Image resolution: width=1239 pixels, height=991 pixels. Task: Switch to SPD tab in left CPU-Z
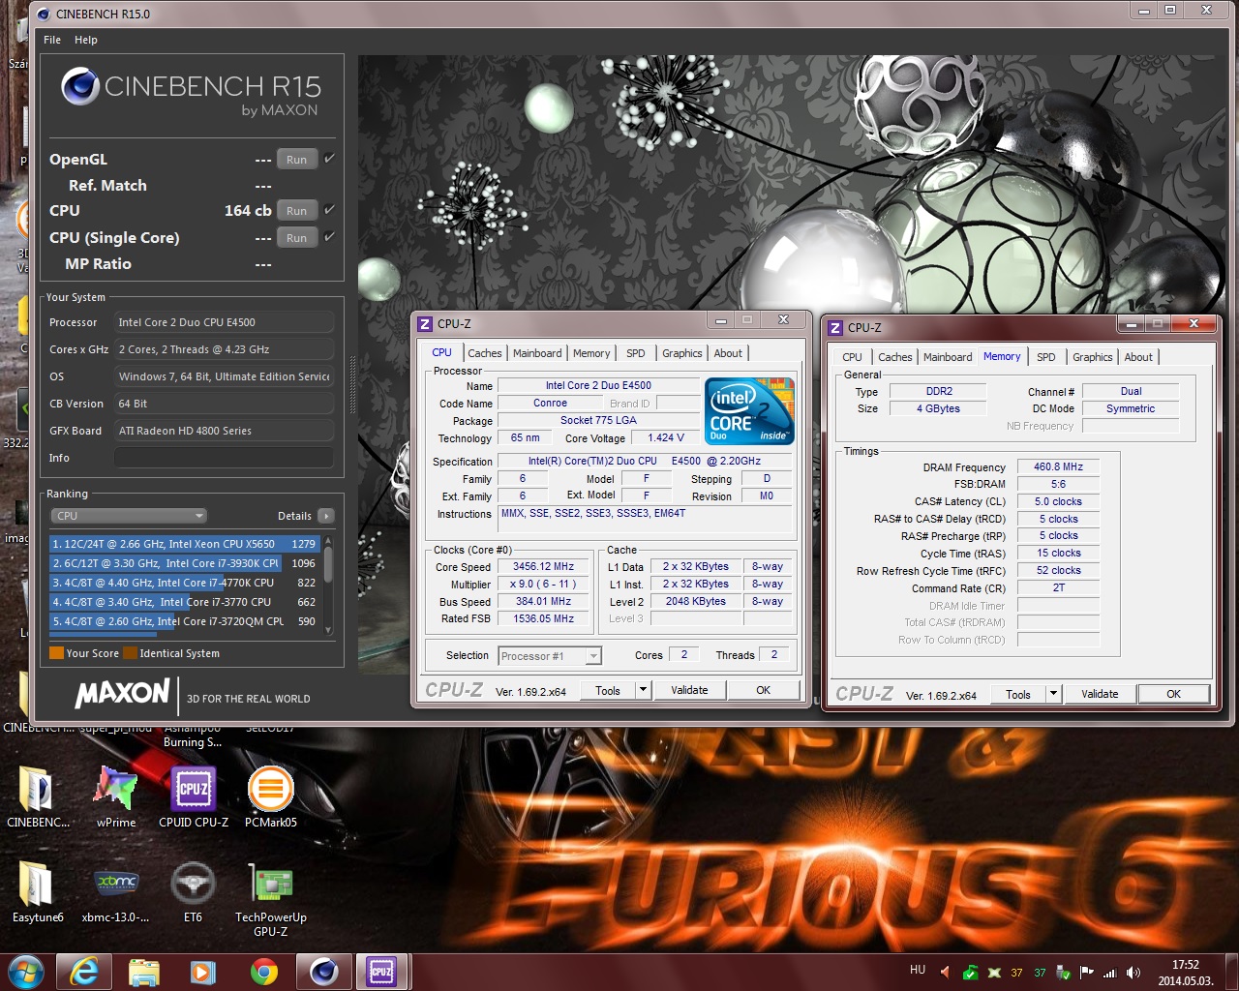click(x=635, y=353)
